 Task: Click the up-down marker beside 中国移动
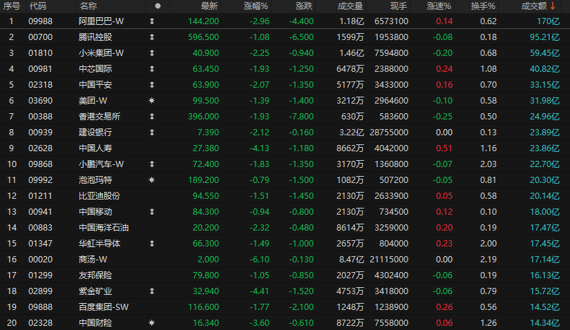click(x=152, y=212)
